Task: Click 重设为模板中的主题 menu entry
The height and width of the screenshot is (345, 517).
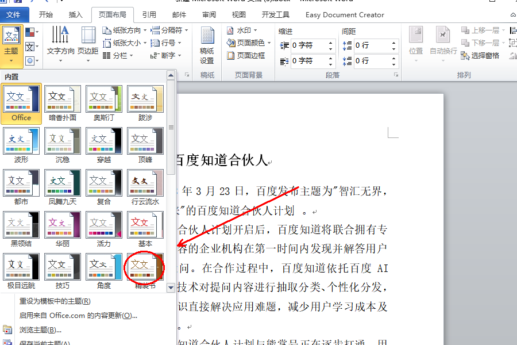Action: (x=55, y=301)
